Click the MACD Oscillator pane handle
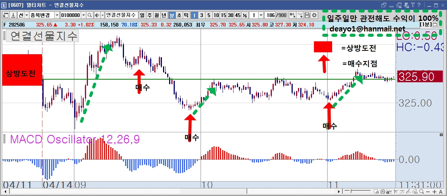This screenshot has height=196, width=447. click(x=4, y=139)
